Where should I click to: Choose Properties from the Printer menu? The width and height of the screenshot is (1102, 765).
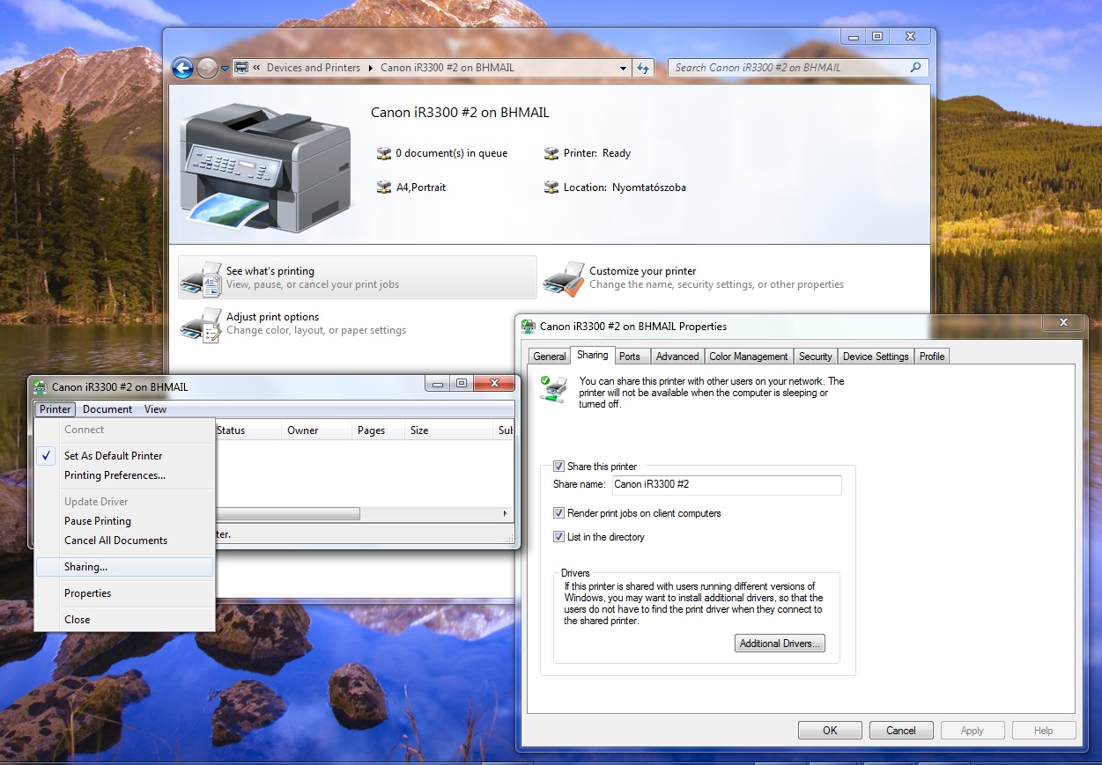(124, 593)
